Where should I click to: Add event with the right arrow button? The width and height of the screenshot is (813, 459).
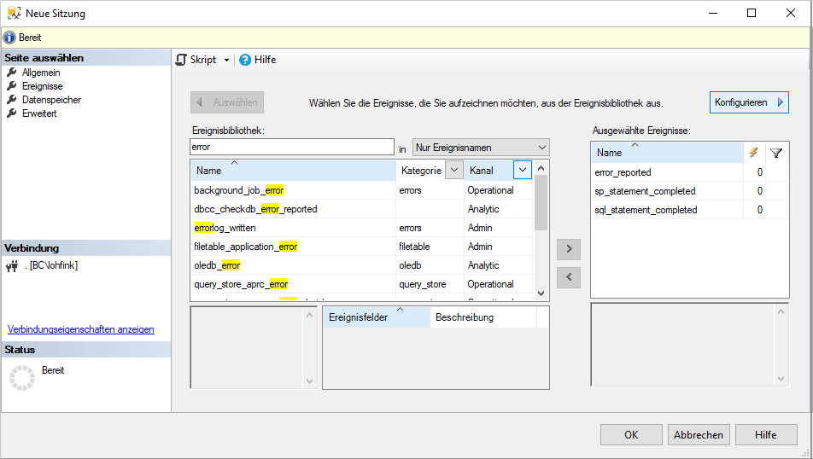tap(569, 248)
